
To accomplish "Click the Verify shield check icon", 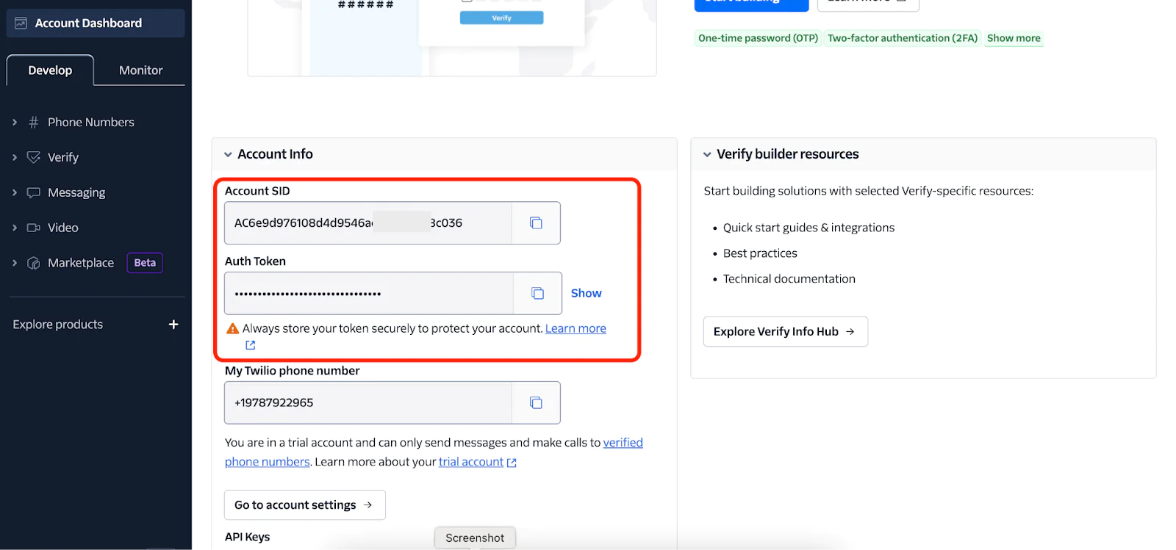I will [33, 157].
